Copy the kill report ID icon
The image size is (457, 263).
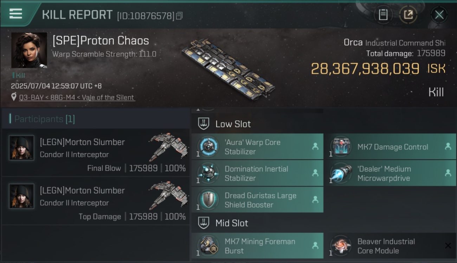[x=179, y=16]
